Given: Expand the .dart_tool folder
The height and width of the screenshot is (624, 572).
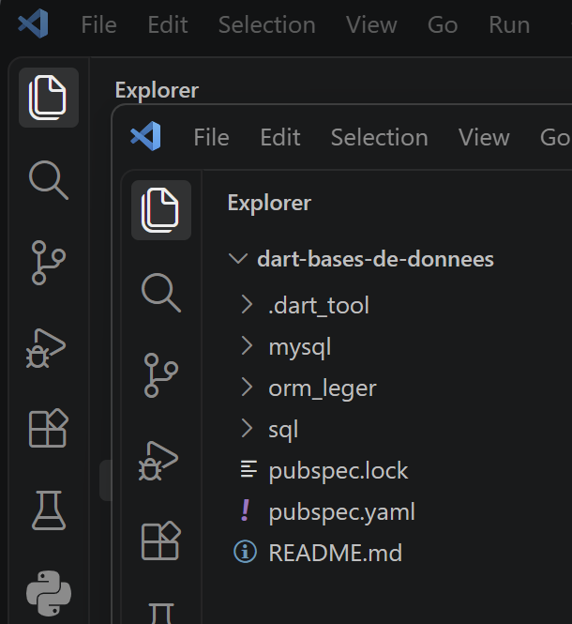Looking at the screenshot, I should tap(247, 305).
